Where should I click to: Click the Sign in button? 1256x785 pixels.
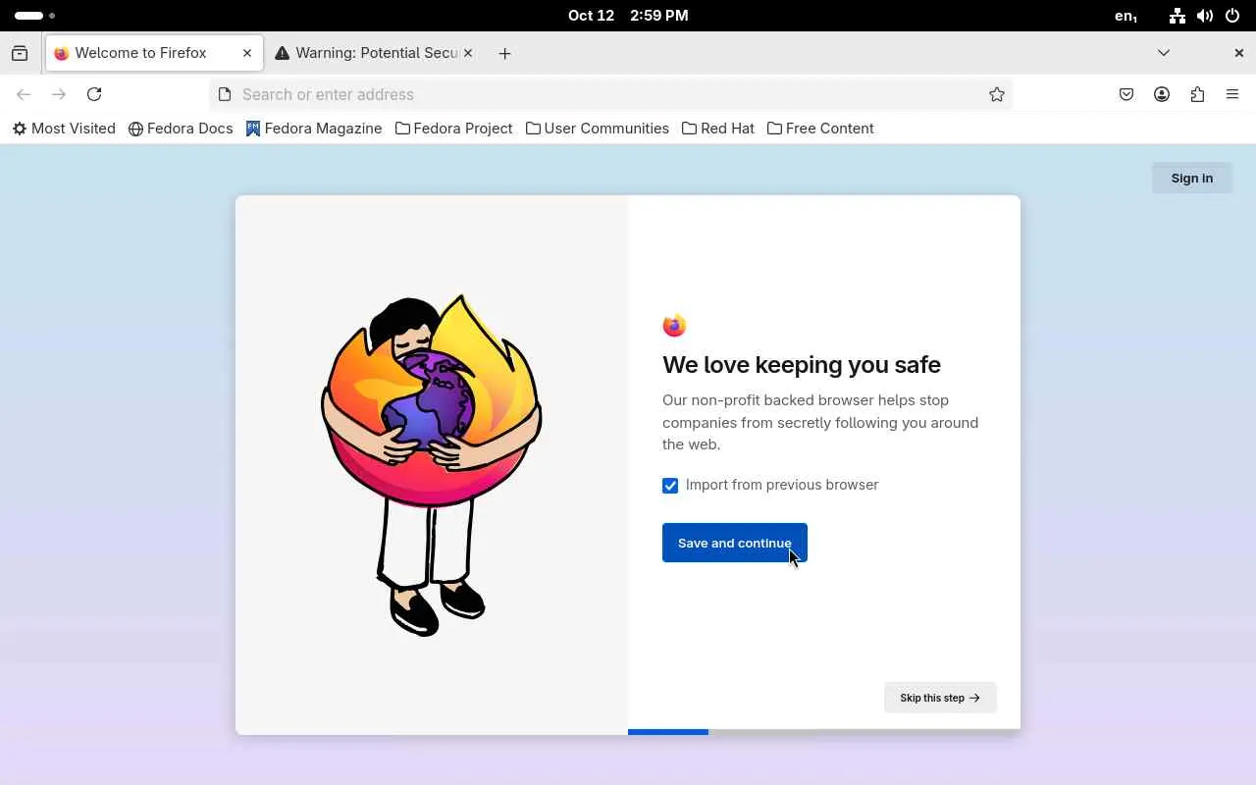(x=1192, y=178)
